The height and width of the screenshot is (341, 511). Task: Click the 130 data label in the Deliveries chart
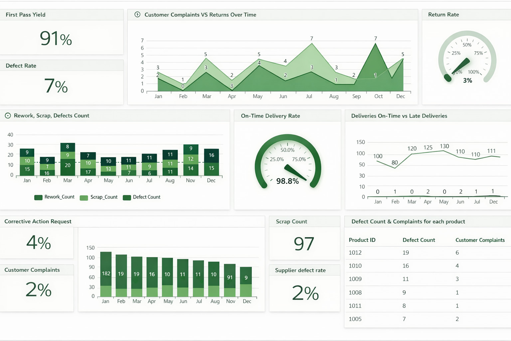(x=444, y=146)
